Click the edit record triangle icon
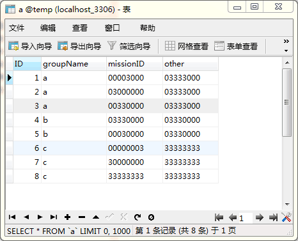 pos(96,217)
